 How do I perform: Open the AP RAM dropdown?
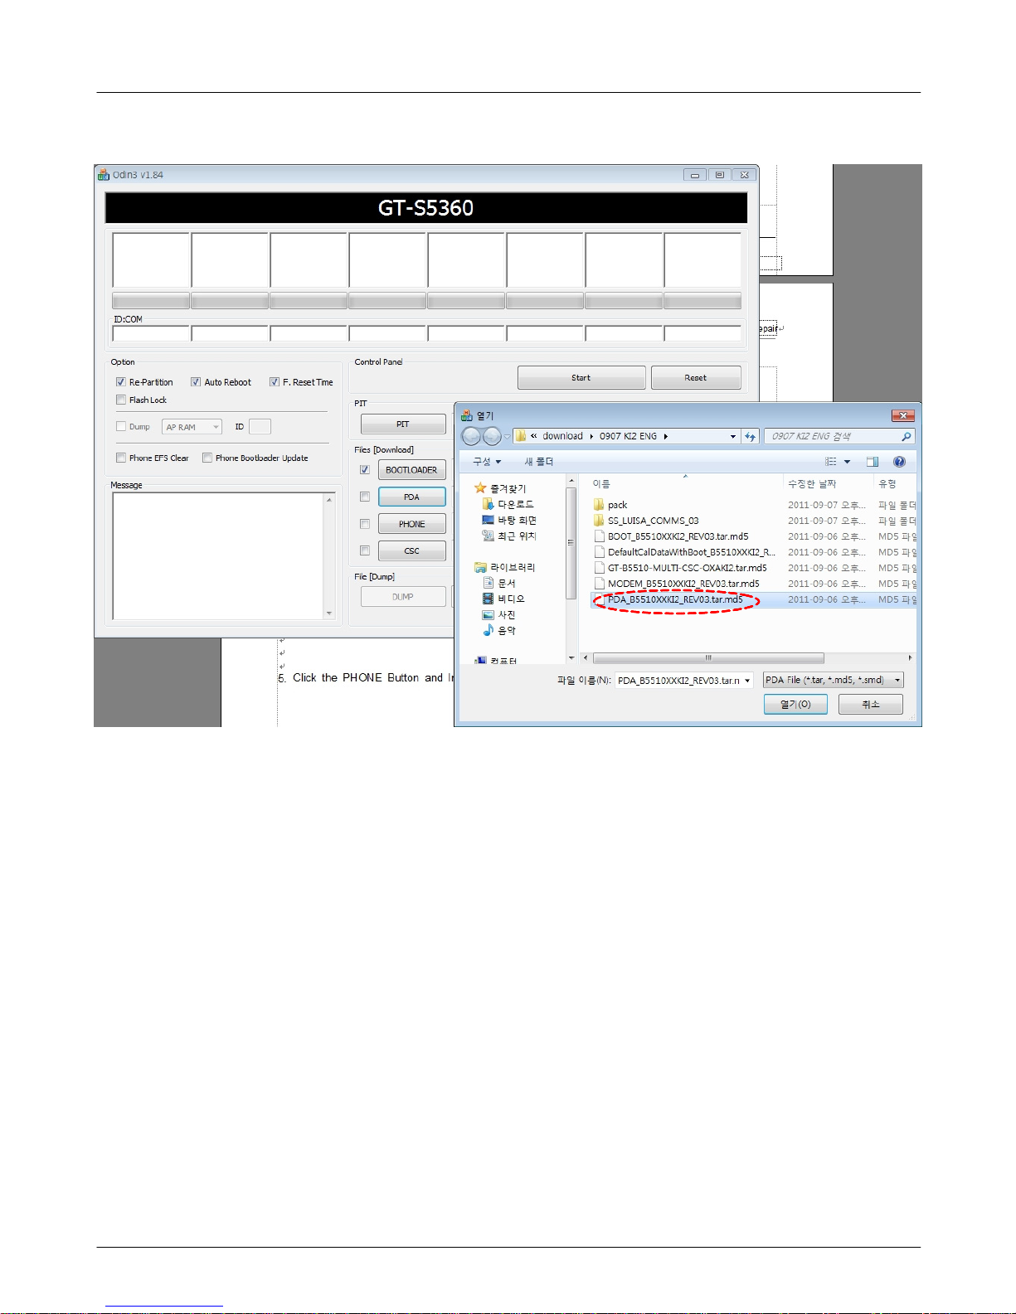[x=192, y=427]
